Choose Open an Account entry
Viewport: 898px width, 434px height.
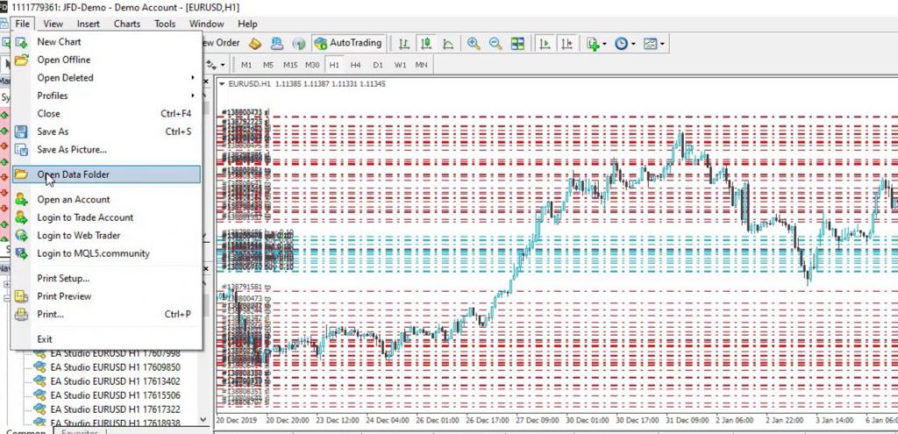pos(106,199)
